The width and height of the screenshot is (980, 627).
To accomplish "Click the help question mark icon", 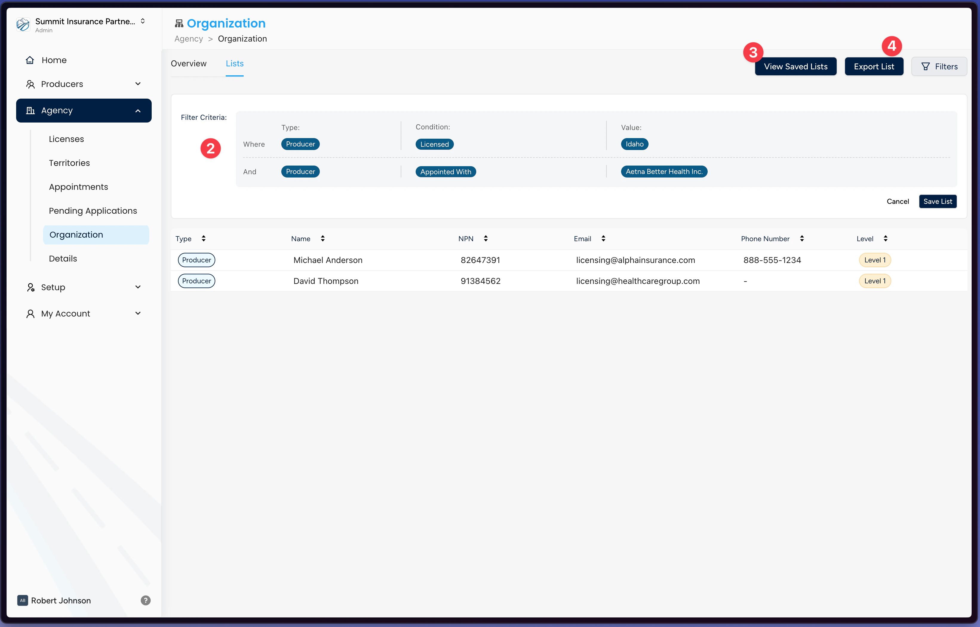I will click(145, 600).
